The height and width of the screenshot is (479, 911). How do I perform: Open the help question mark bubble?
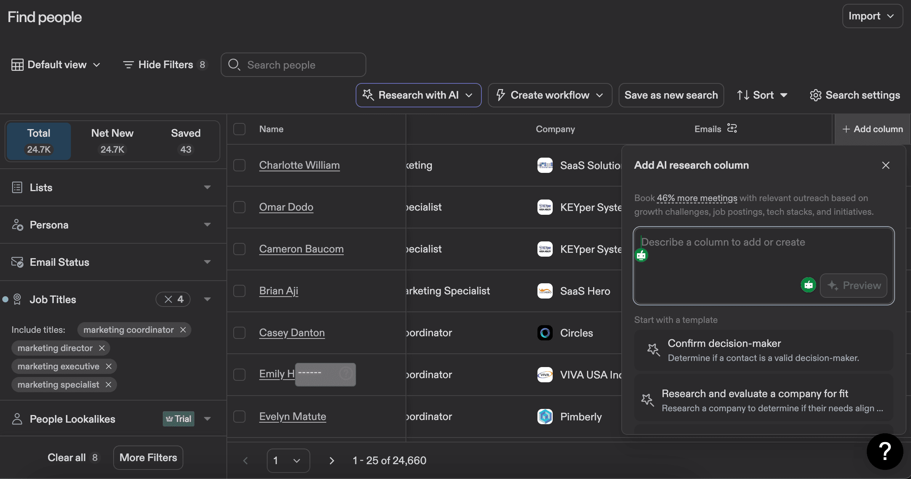(x=884, y=451)
